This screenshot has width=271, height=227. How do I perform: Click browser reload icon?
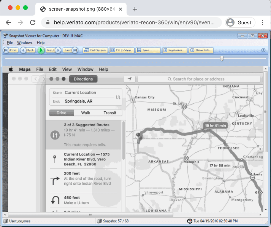(33, 22)
